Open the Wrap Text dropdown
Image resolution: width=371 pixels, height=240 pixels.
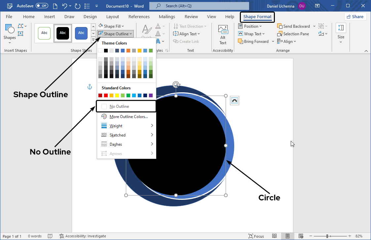250,34
